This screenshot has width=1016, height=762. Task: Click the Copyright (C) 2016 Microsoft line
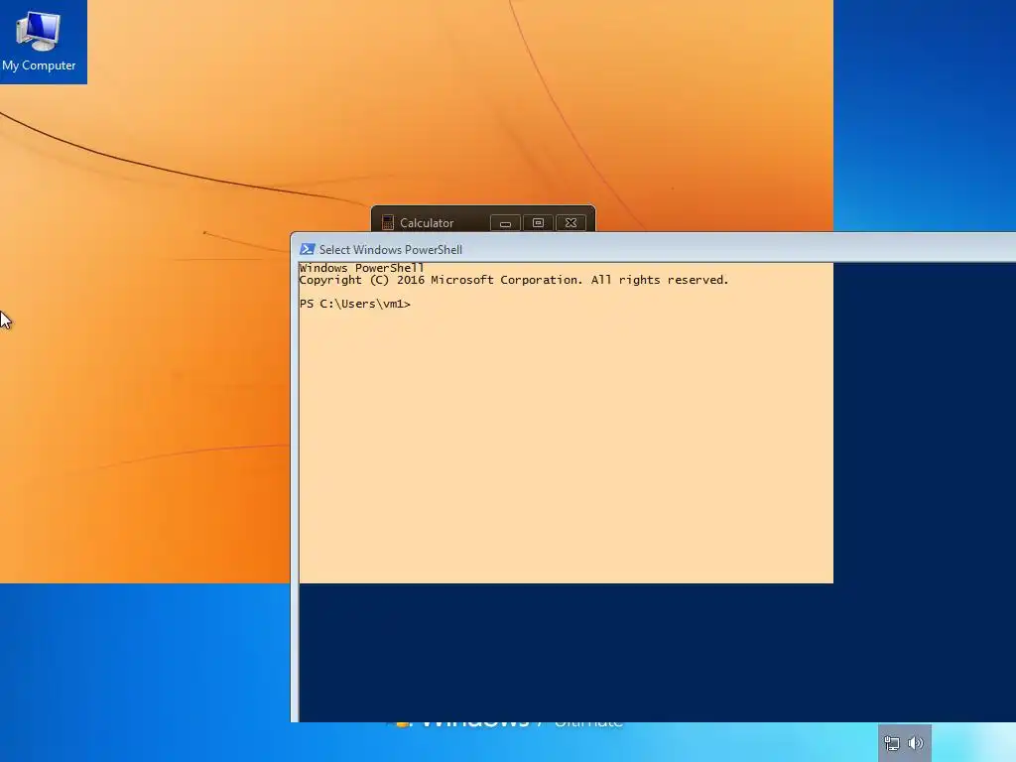pyautogui.click(x=514, y=280)
